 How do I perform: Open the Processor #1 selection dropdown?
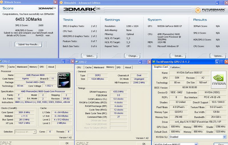tap(34, 132)
